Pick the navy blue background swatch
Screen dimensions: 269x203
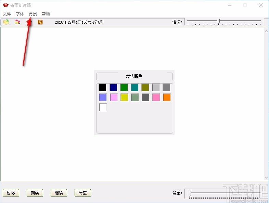coord(113,87)
